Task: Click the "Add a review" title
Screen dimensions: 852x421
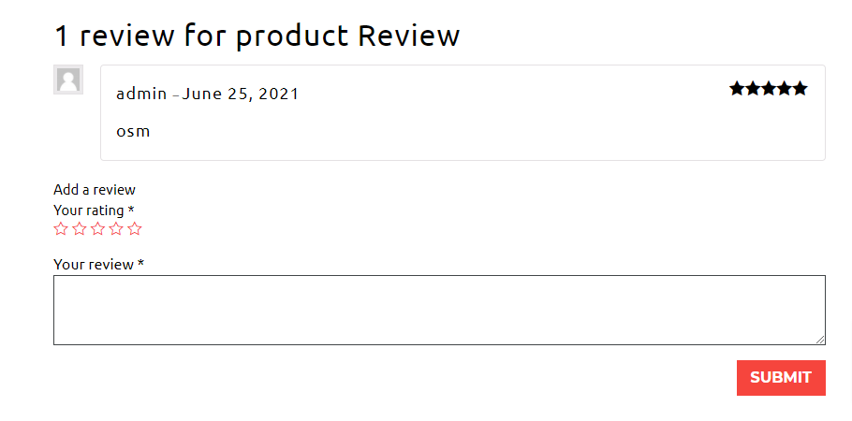Action: pos(95,190)
